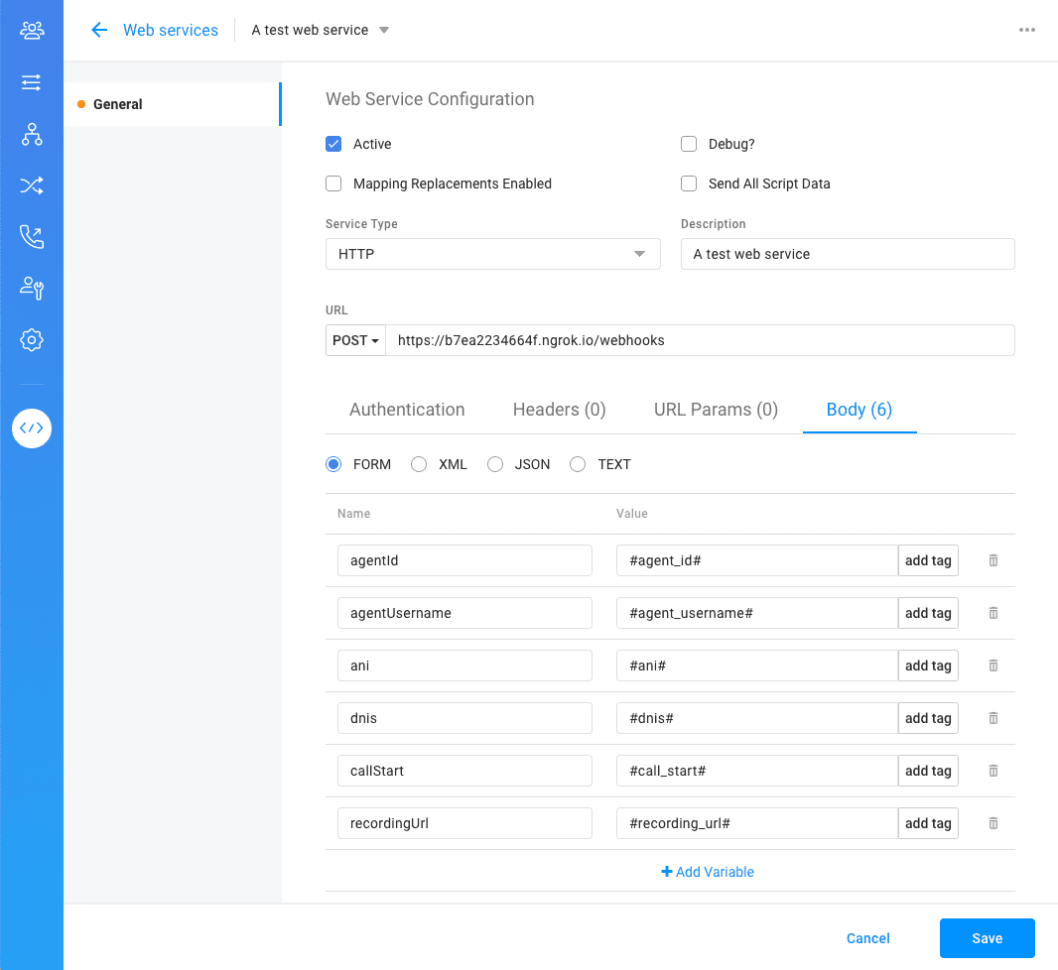Image resolution: width=1058 pixels, height=970 pixels.
Task: Expand the Service Type HTTP dropdown
Action: (x=492, y=254)
